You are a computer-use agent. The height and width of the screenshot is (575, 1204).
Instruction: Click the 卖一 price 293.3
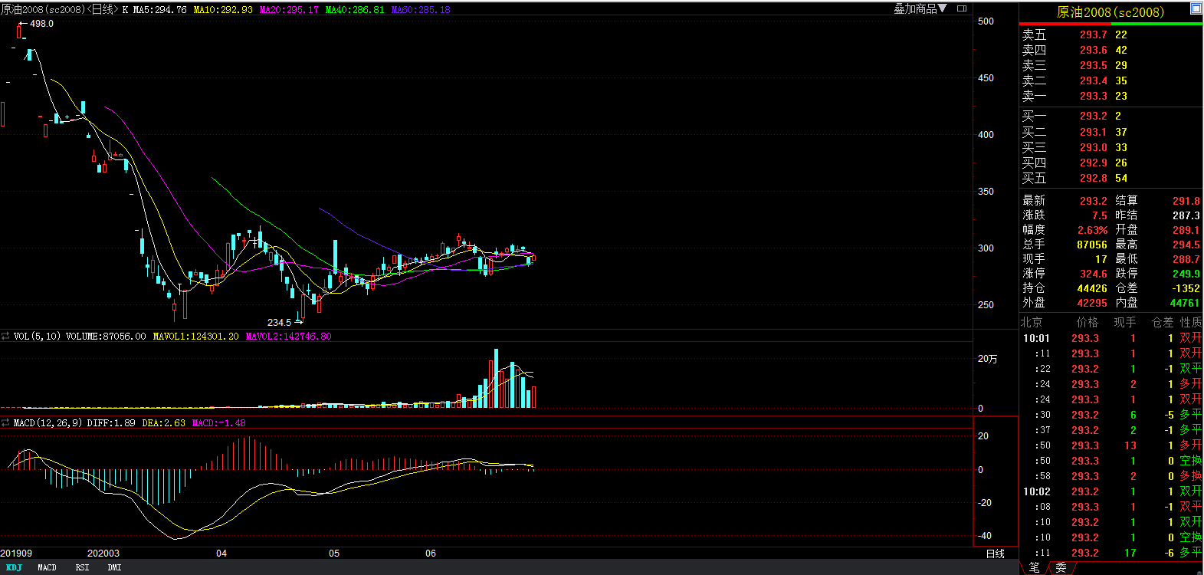1093,96
